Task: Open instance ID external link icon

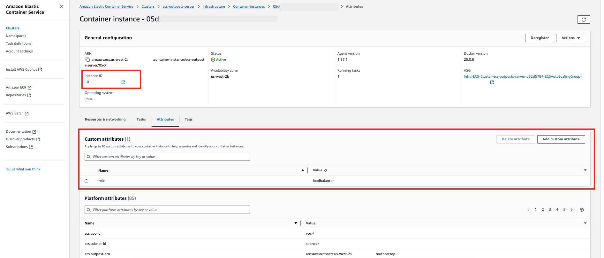Action: [123, 82]
